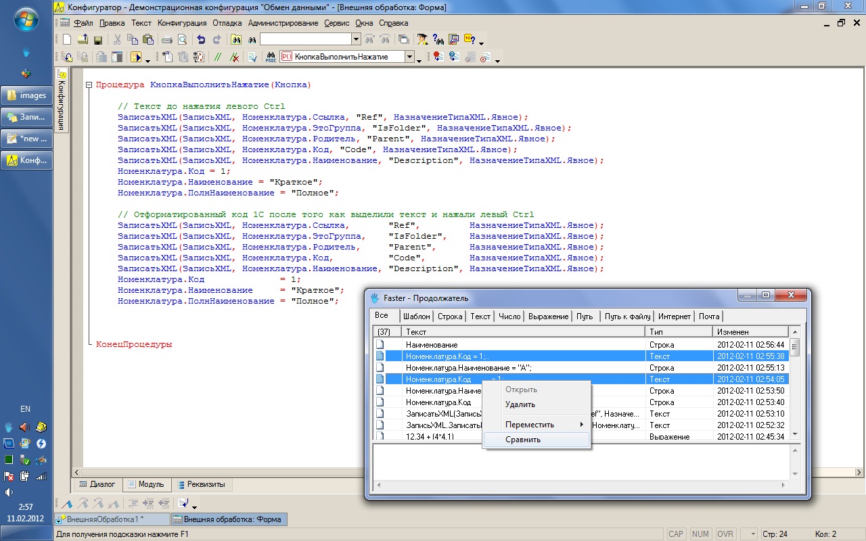
Task: Expand the search text combo box
Action: pyautogui.click(x=356, y=40)
